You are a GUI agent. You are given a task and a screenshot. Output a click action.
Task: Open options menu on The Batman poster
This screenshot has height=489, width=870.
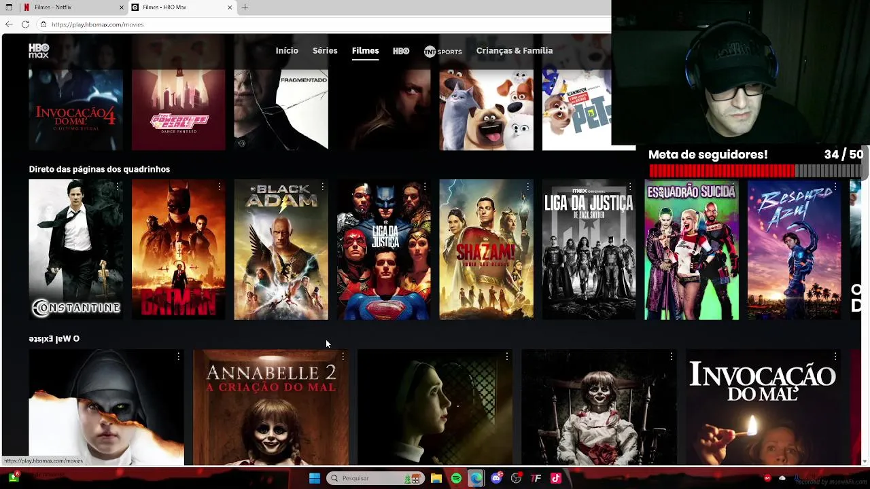pyautogui.click(x=220, y=186)
